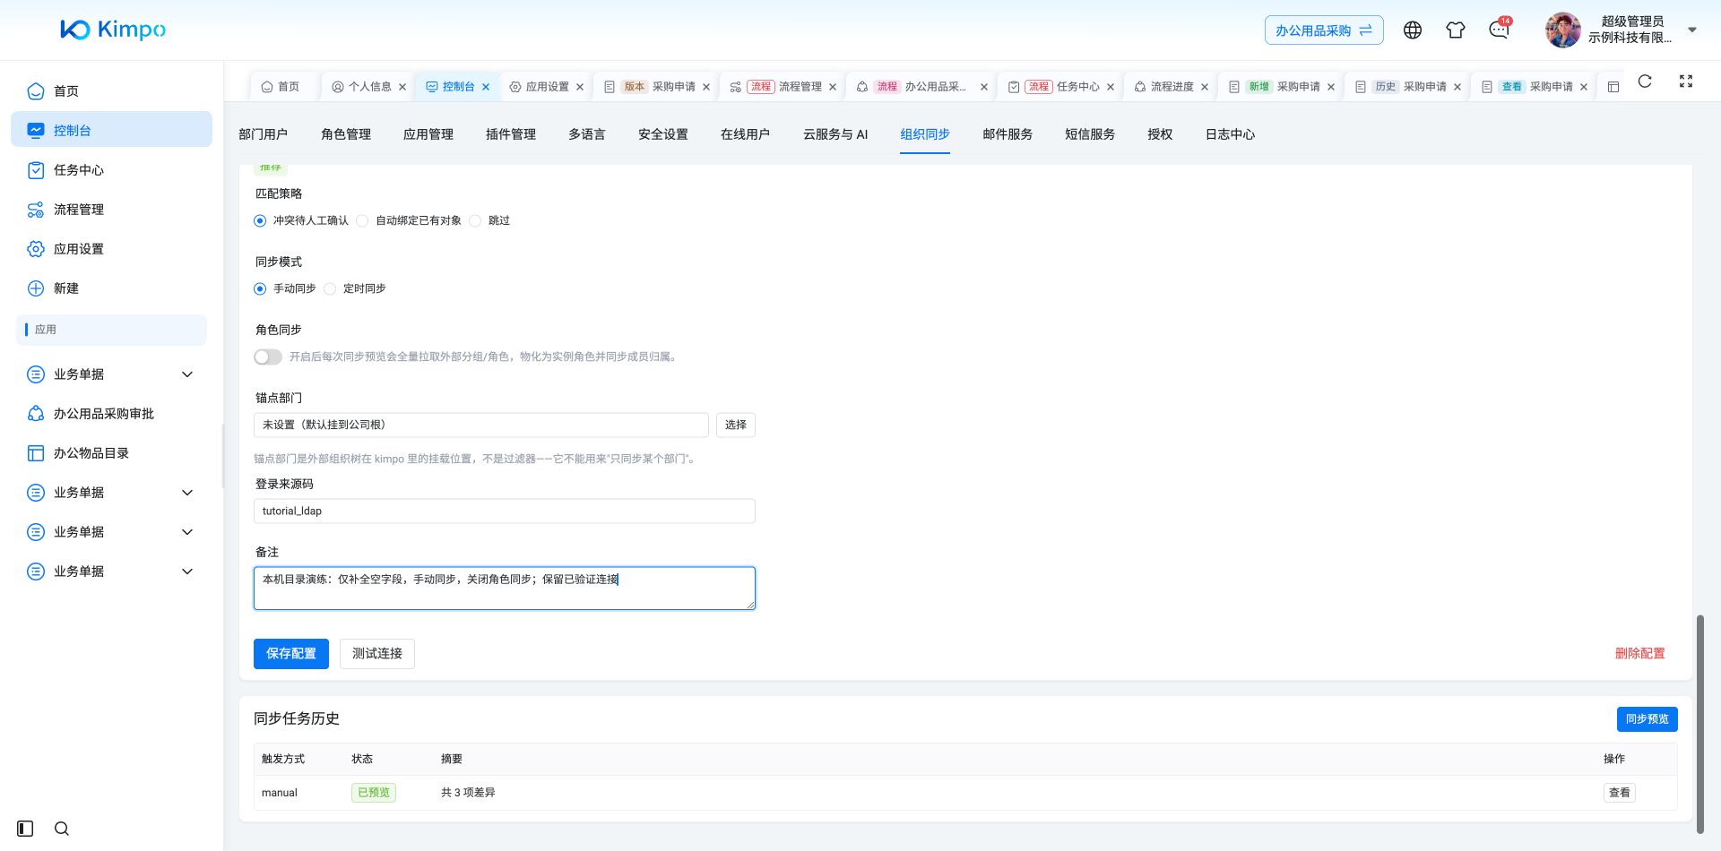
Task: Click 选择 beside 锚点部门 field
Action: [736, 425]
